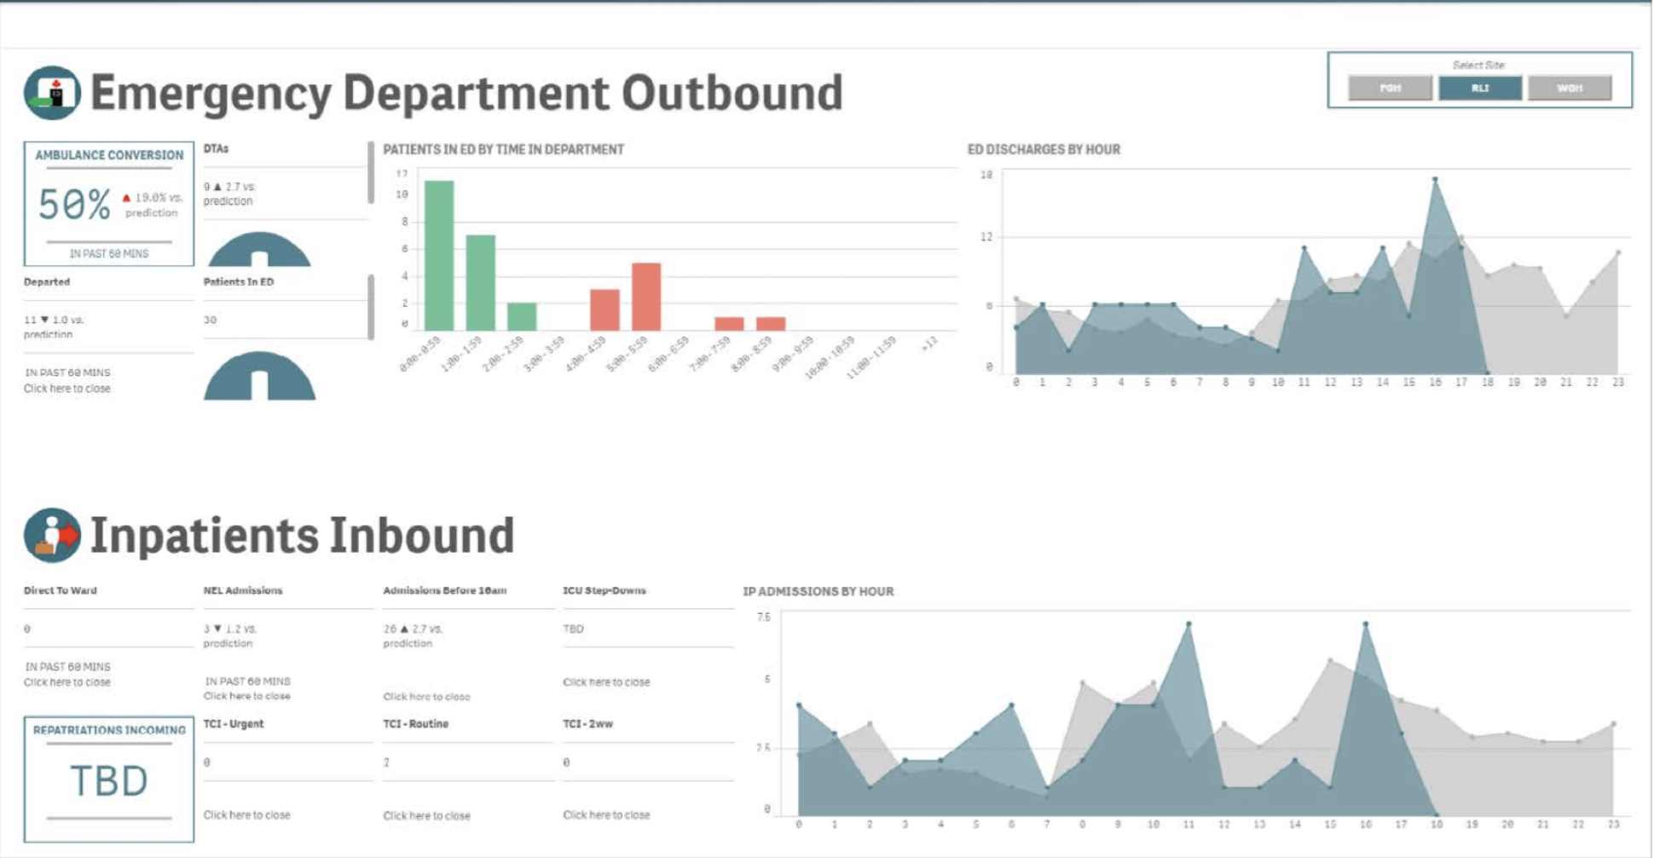
Task: Click the DTAs panel scrollbar
Action: [x=371, y=173]
